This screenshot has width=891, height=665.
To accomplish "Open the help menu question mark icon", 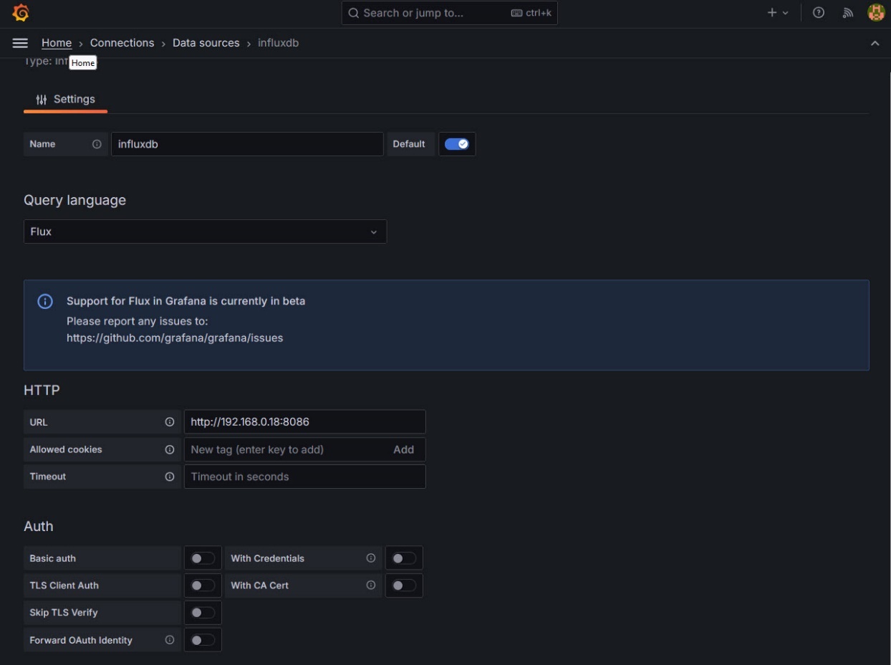I will [819, 12].
